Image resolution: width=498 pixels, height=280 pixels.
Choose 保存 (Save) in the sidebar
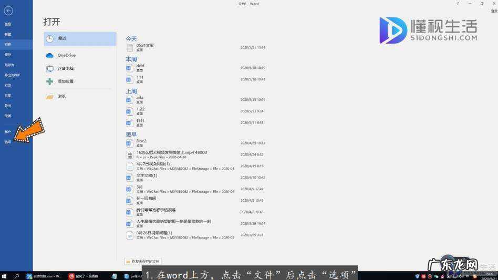click(x=8, y=55)
